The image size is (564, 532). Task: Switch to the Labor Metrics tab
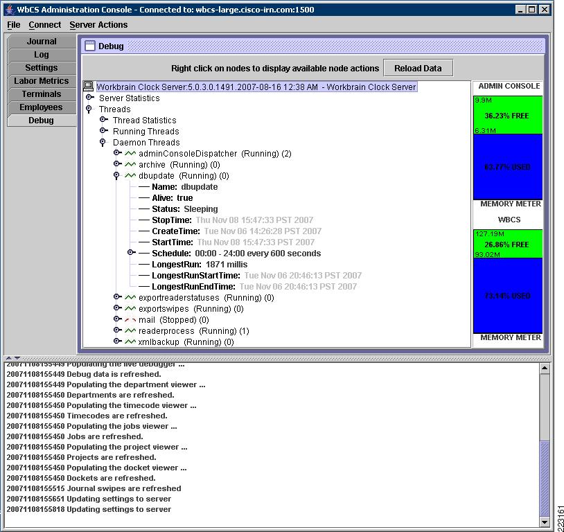[42, 81]
